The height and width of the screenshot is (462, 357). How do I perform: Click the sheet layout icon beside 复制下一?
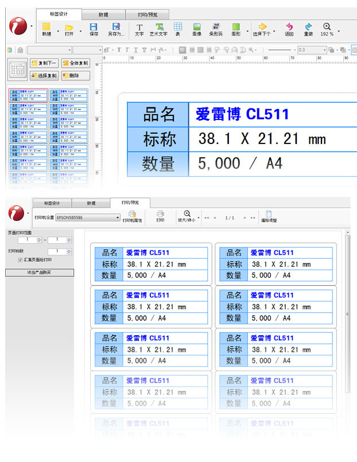click(x=18, y=69)
